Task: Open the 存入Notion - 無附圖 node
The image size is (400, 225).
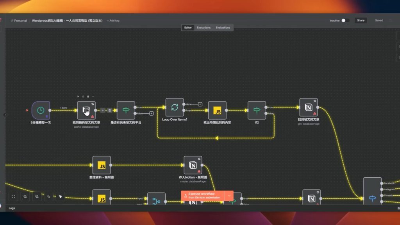Action: tap(193, 165)
